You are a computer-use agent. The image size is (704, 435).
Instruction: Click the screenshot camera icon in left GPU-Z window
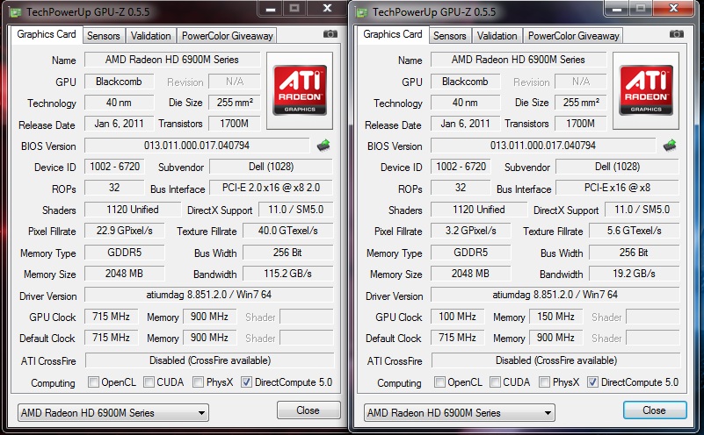click(x=330, y=34)
